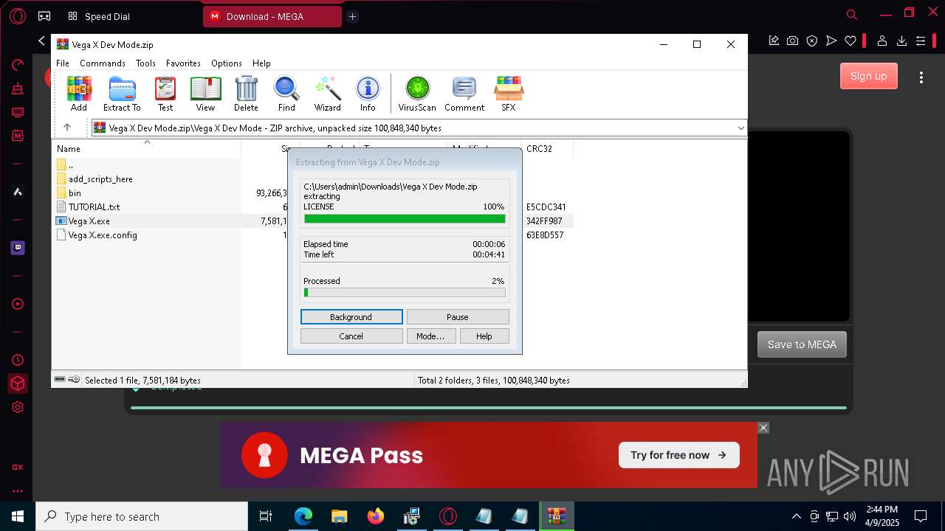Cancel the extraction

tap(351, 336)
